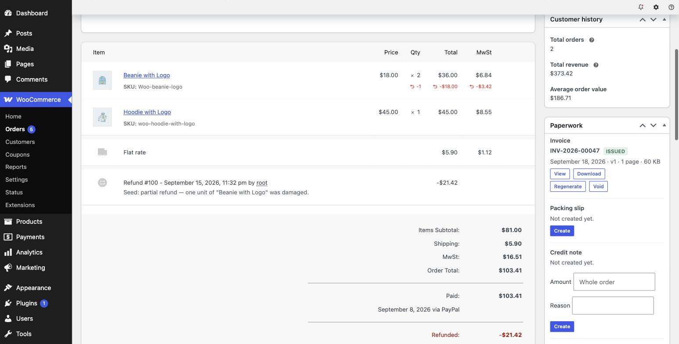This screenshot has height=344, width=679.
Task: Click the root user link in refund
Action: [x=262, y=183]
